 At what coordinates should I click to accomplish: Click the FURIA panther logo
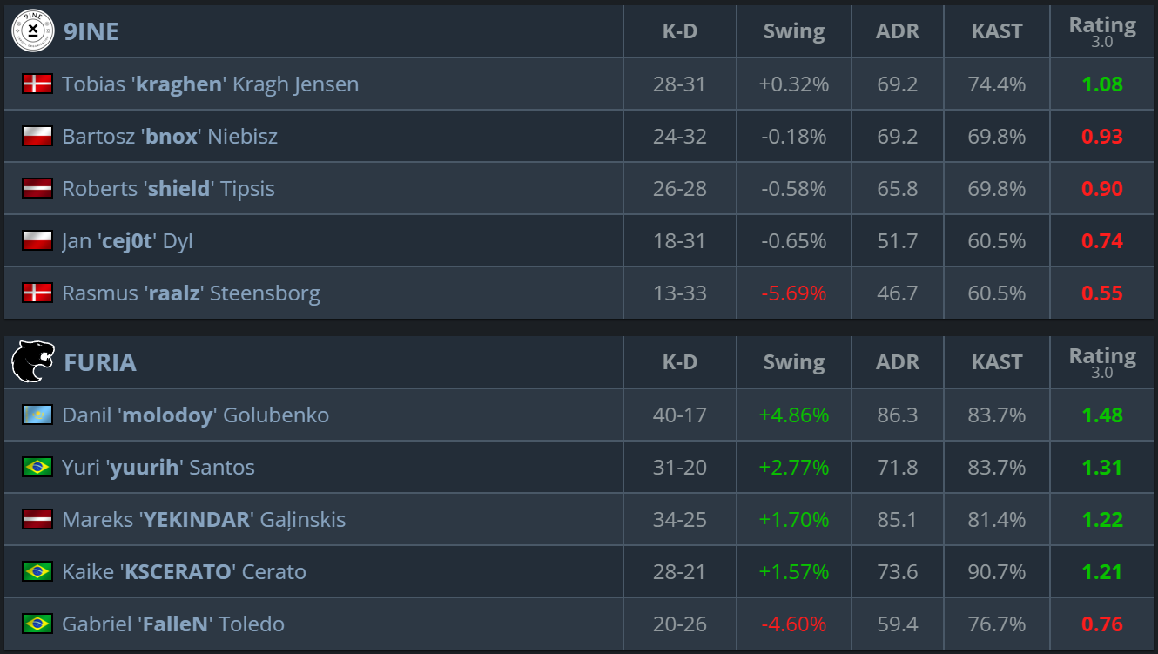(33, 361)
